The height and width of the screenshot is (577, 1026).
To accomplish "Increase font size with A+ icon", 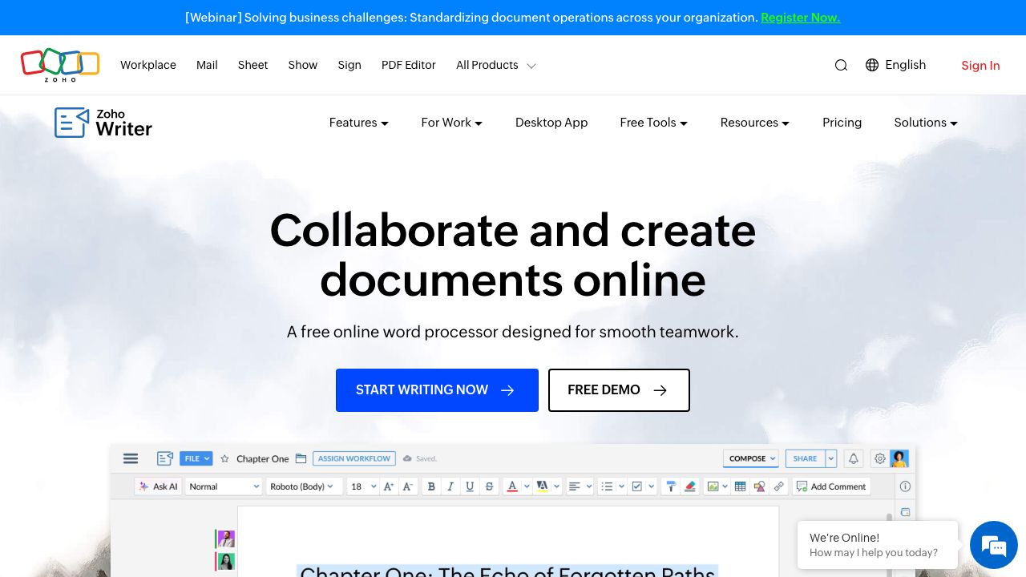I will [388, 486].
